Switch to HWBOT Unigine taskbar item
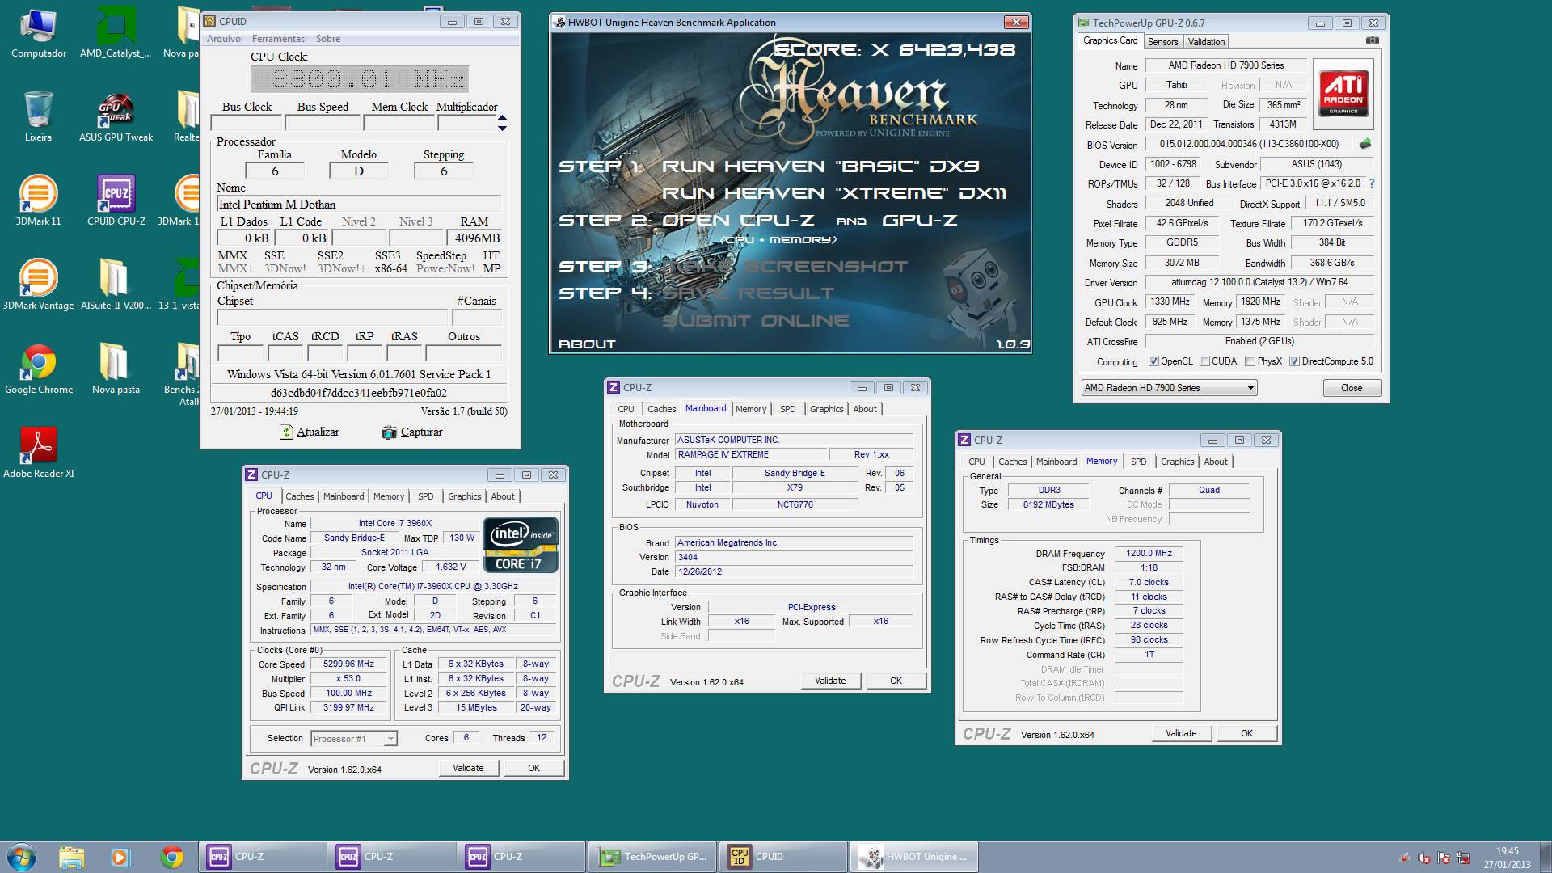This screenshot has width=1552, height=873. (x=913, y=857)
